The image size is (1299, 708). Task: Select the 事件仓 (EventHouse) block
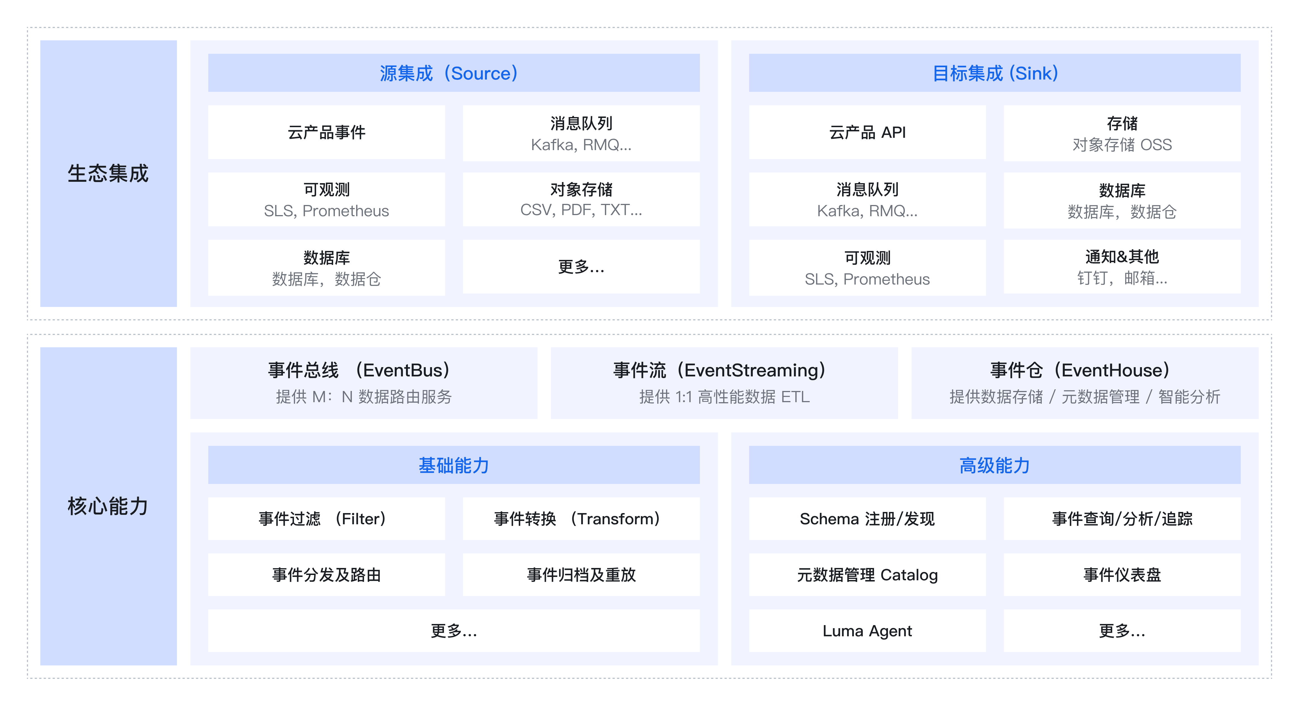(1085, 383)
